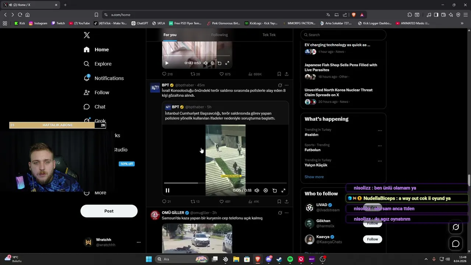This screenshot has width=471, height=265.
Task: Reply to top post with 218 replies
Action: coord(167,74)
